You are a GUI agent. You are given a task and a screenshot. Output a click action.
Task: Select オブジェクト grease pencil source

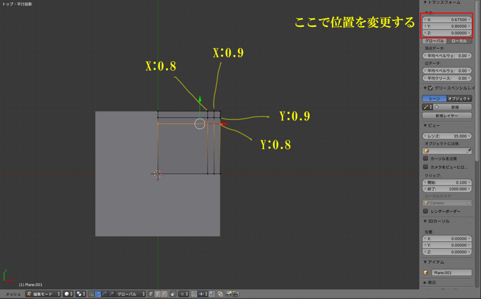click(x=459, y=99)
